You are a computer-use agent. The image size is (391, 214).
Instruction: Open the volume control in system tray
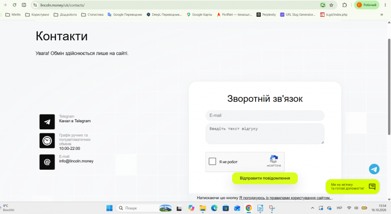click(356, 208)
